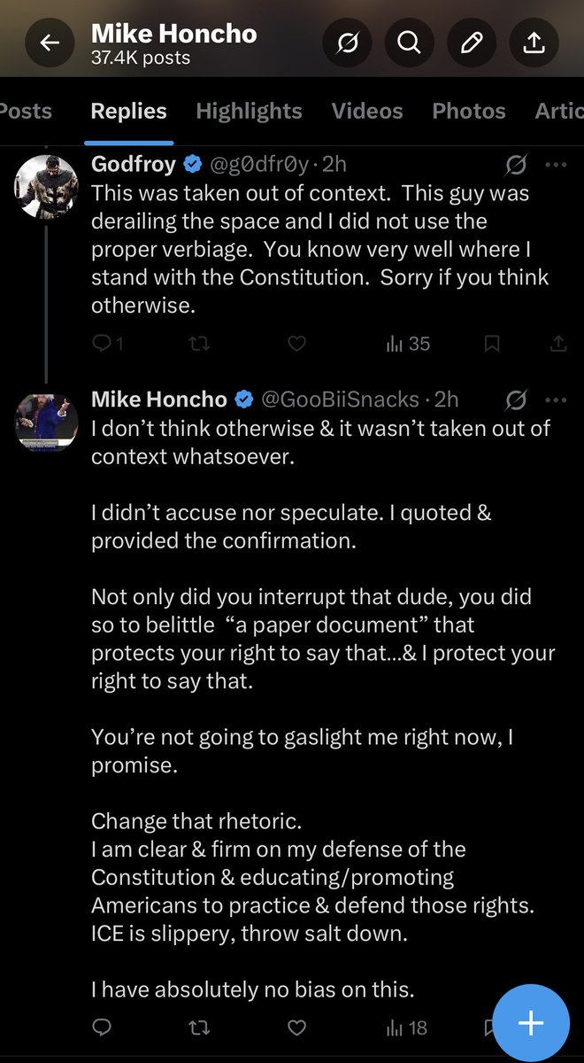This screenshot has height=1063, width=584.
Task: View analytics showing 35 views
Action: [408, 344]
